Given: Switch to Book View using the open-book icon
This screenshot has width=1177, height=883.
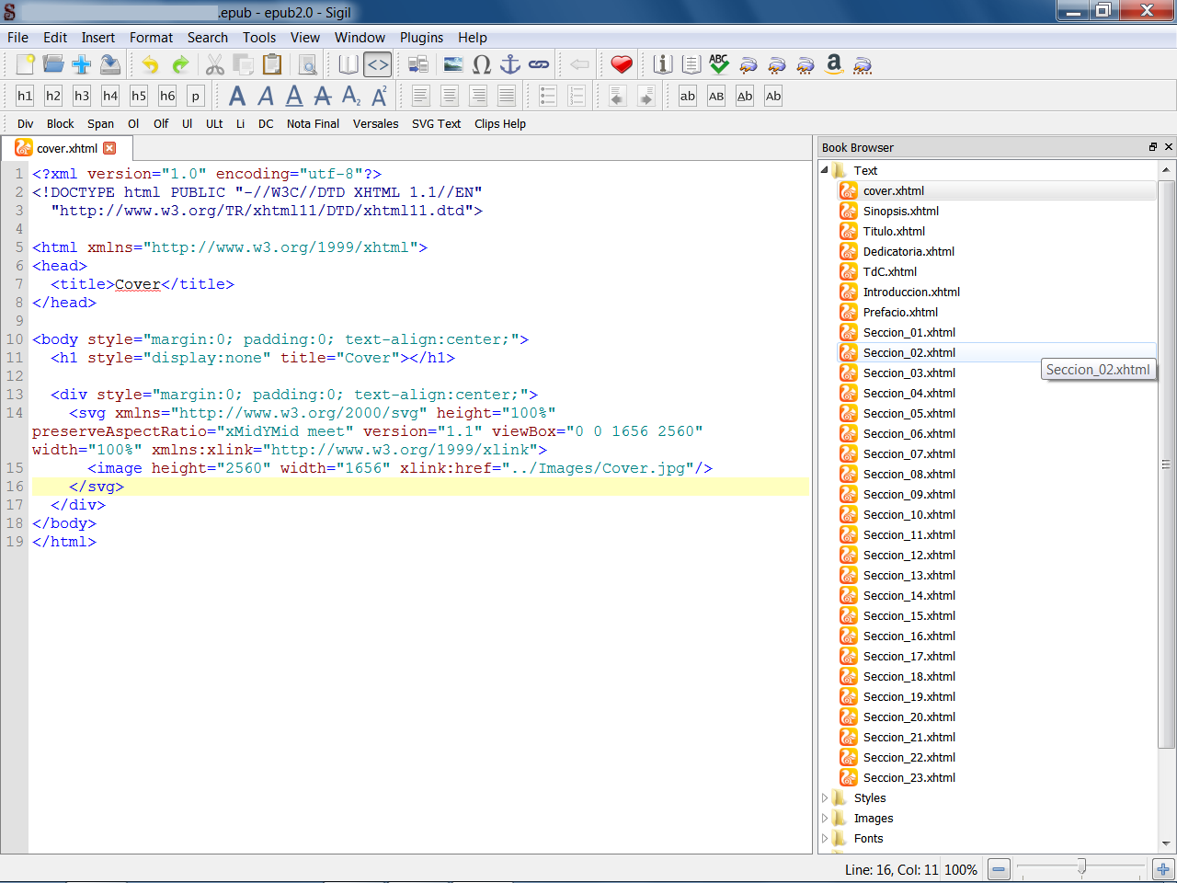Looking at the screenshot, I should click(349, 64).
